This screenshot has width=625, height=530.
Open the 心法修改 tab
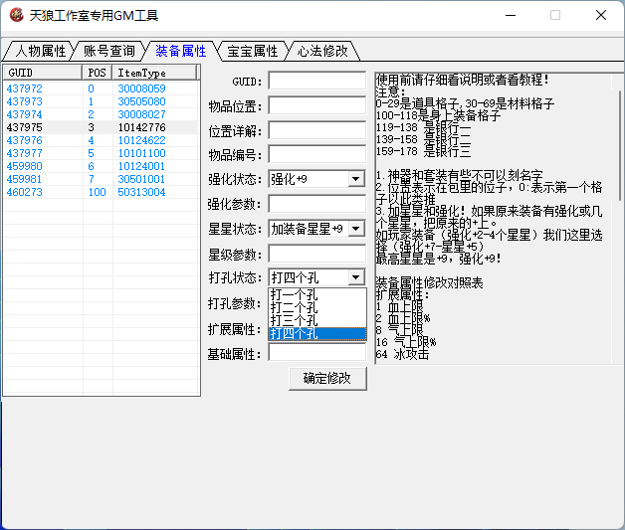[x=322, y=51]
